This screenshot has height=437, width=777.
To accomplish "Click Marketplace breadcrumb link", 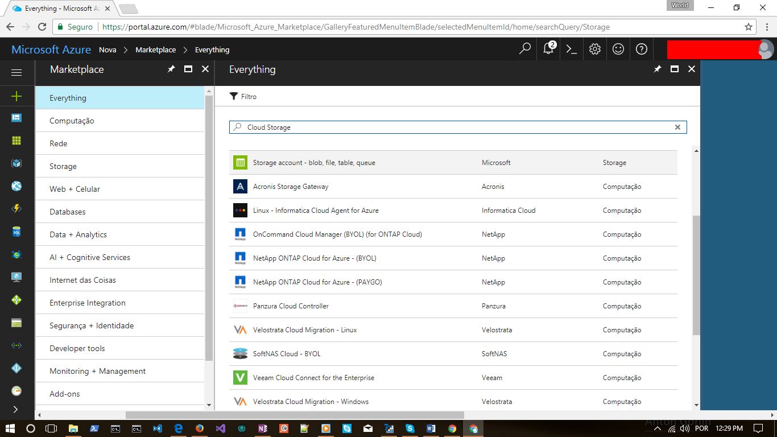I will (x=155, y=50).
